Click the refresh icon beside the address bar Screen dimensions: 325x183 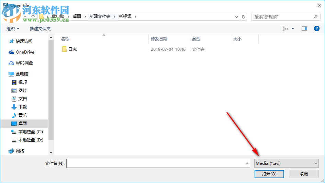click(244, 16)
